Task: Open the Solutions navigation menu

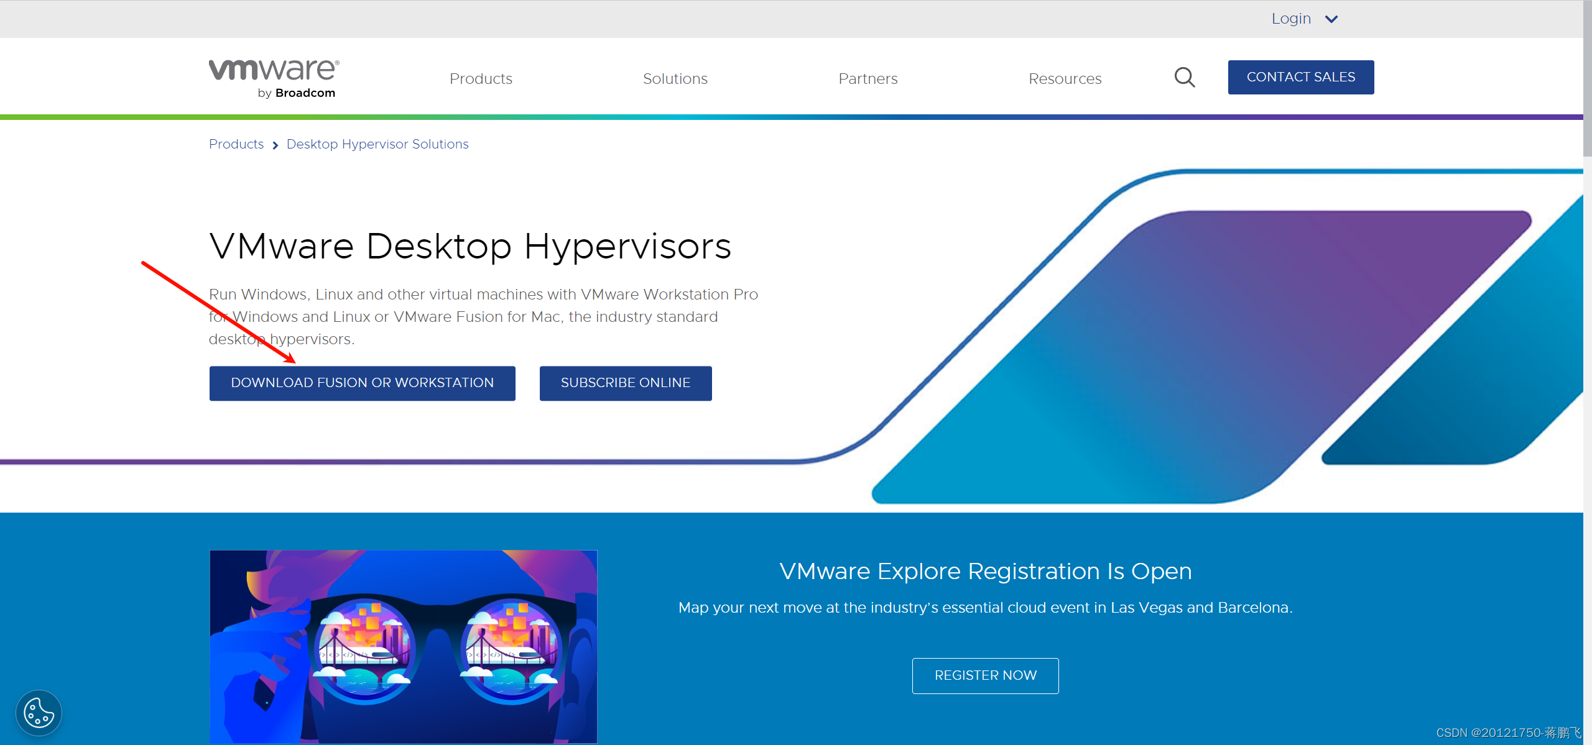Action: click(675, 79)
